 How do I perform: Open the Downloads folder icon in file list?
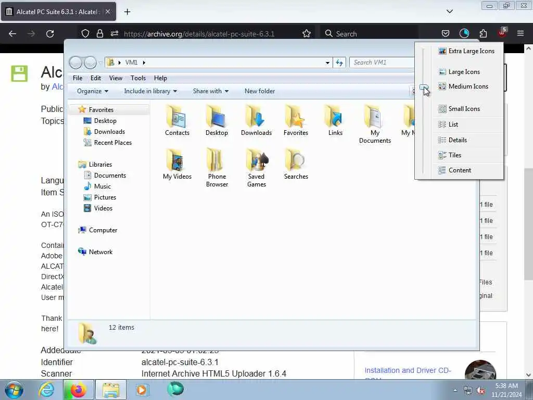tap(256, 121)
